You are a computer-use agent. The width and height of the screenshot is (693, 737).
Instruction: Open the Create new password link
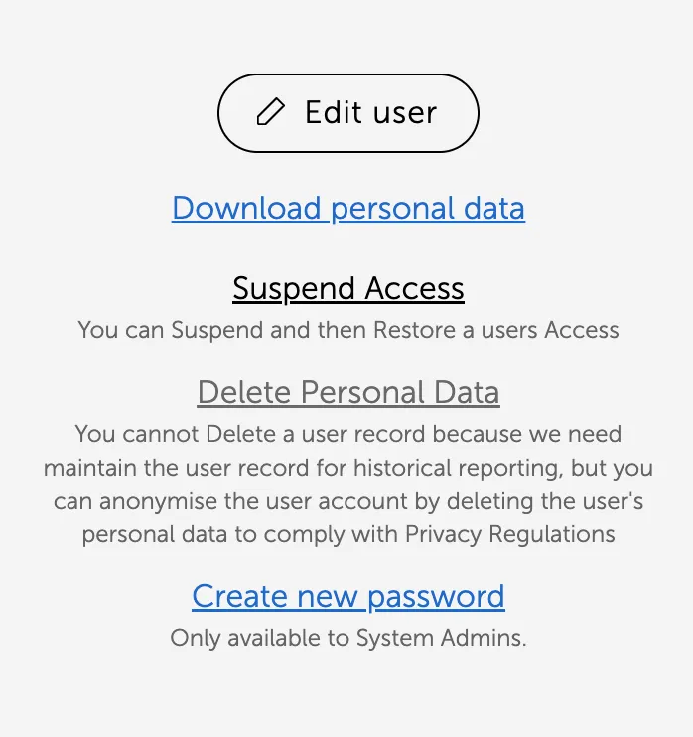pos(347,596)
